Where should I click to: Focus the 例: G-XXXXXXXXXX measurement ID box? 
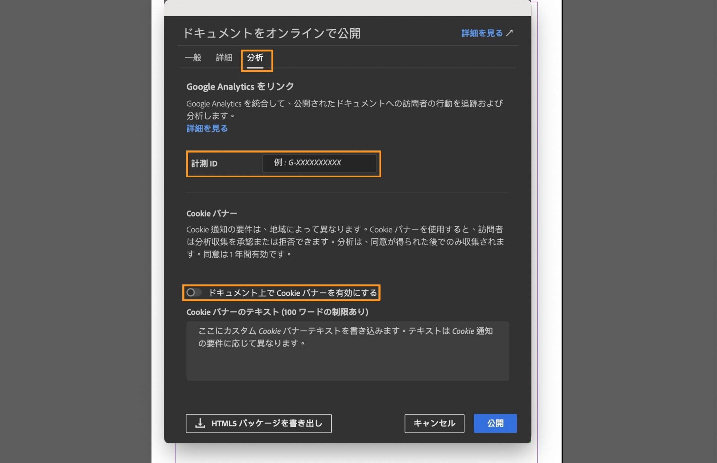[x=320, y=163]
